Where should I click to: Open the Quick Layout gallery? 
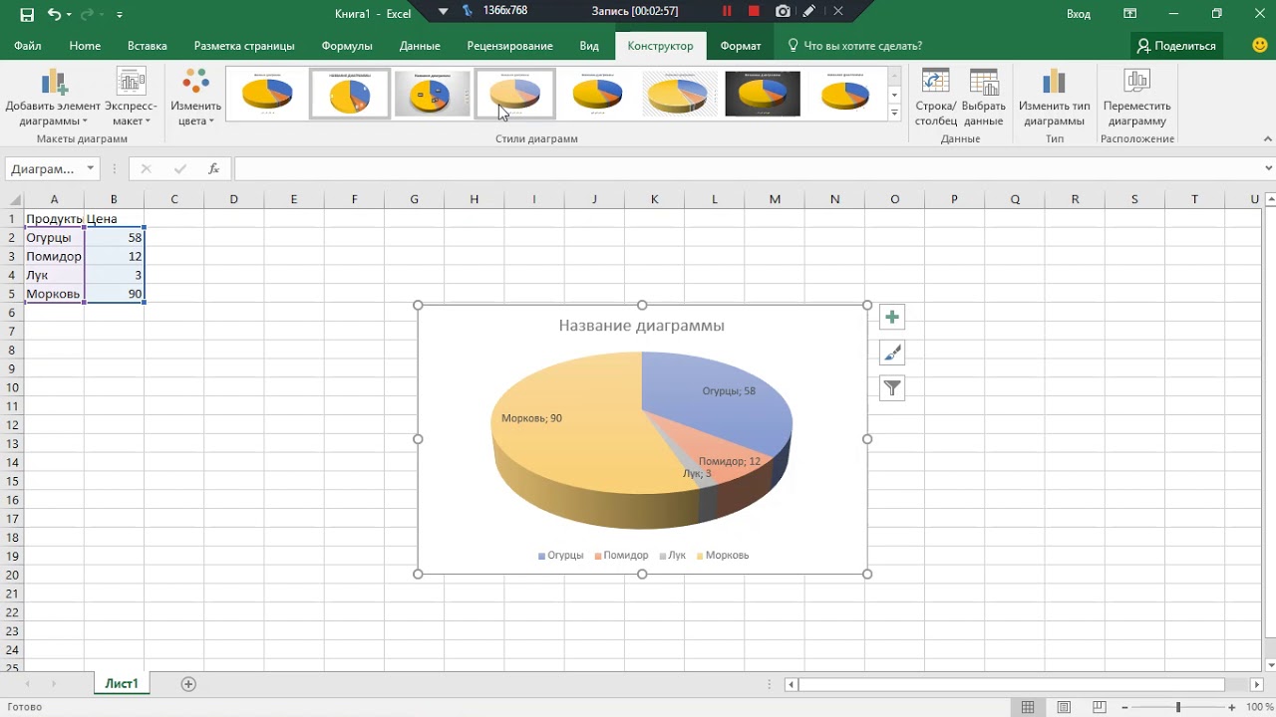click(131, 98)
